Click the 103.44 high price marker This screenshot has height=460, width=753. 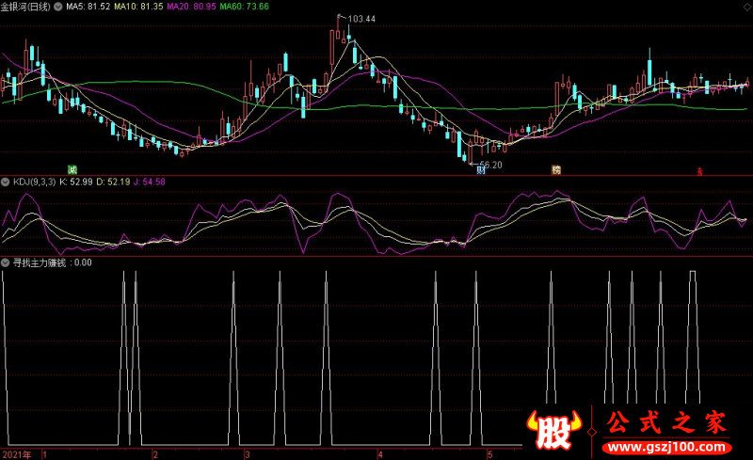[x=361, y=19]
